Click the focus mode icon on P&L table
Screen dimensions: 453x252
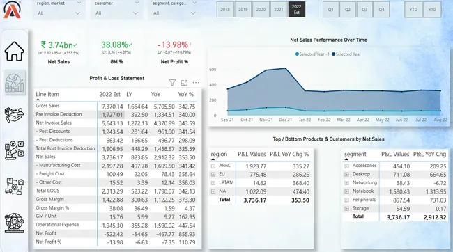pos(184,83)
